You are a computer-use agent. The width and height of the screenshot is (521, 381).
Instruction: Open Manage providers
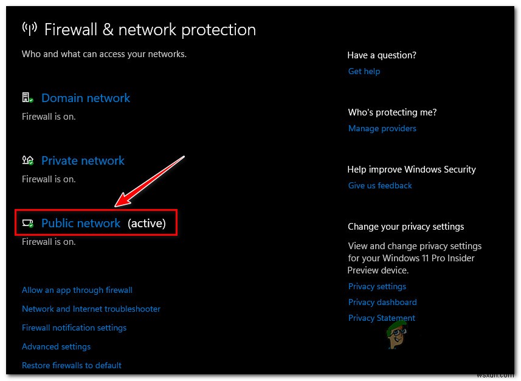[x=382, y=128]
